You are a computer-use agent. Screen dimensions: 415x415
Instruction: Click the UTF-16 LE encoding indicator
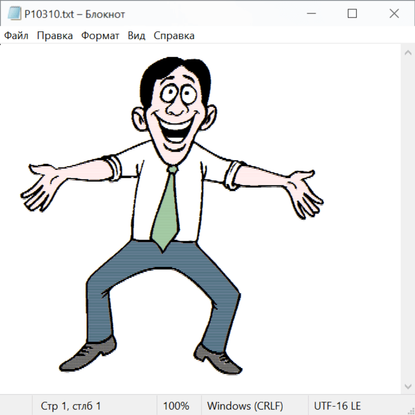tap(337, 406)
